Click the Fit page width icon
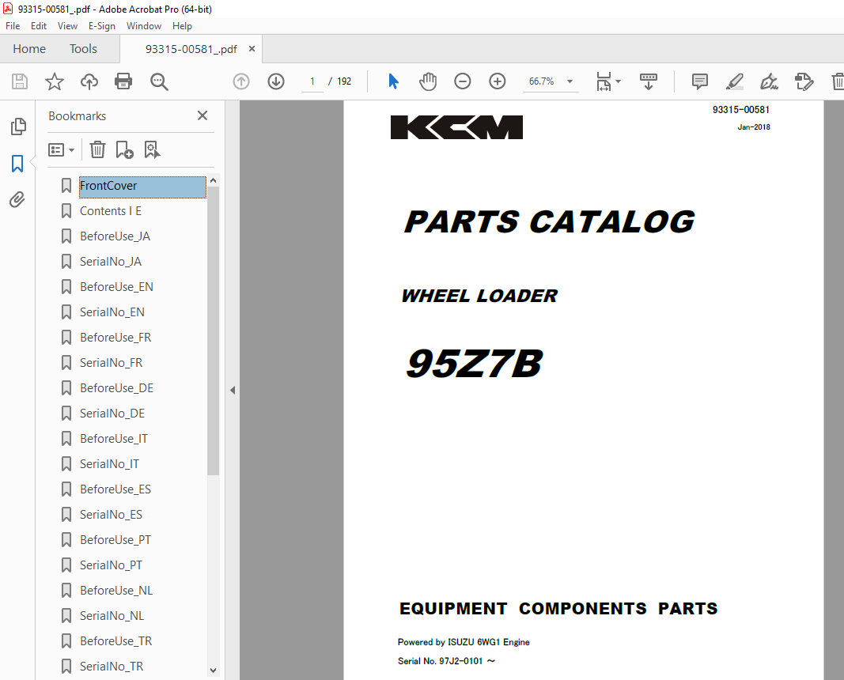844x680 pixels. (x=604, y=81)
